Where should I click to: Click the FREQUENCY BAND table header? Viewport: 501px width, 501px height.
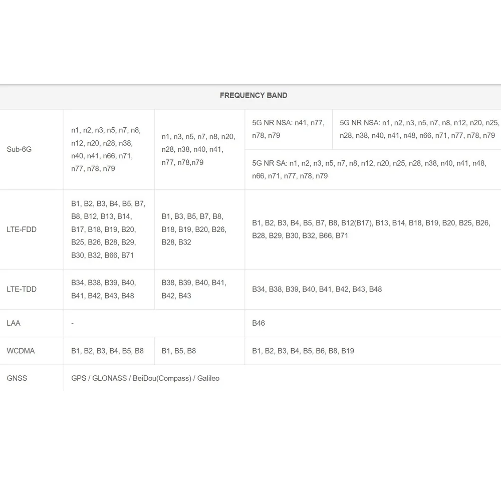(x=254, y=95)
